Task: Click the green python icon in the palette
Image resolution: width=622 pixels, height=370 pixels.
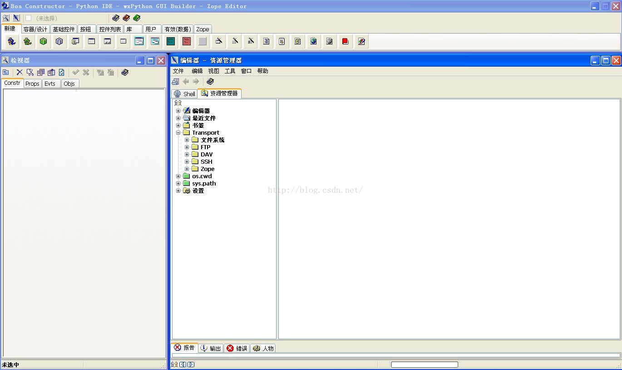Action: coord(28,41)
